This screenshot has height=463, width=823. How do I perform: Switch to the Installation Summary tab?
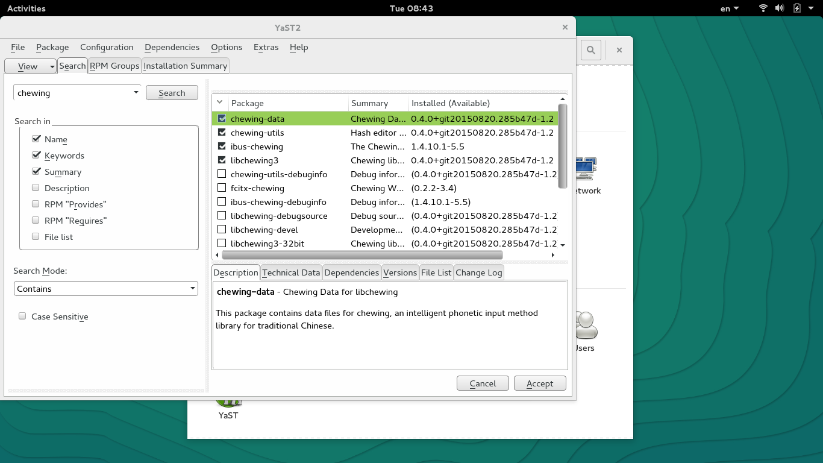point(185,66)
